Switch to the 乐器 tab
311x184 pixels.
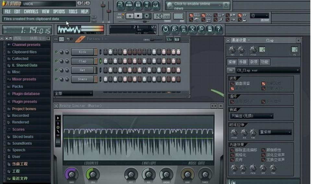pos(243,62)
